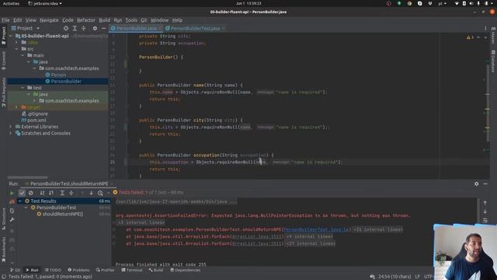Open the Terminal tool window tab
Viewport: 497px width, 280px height.
point(132,270)
